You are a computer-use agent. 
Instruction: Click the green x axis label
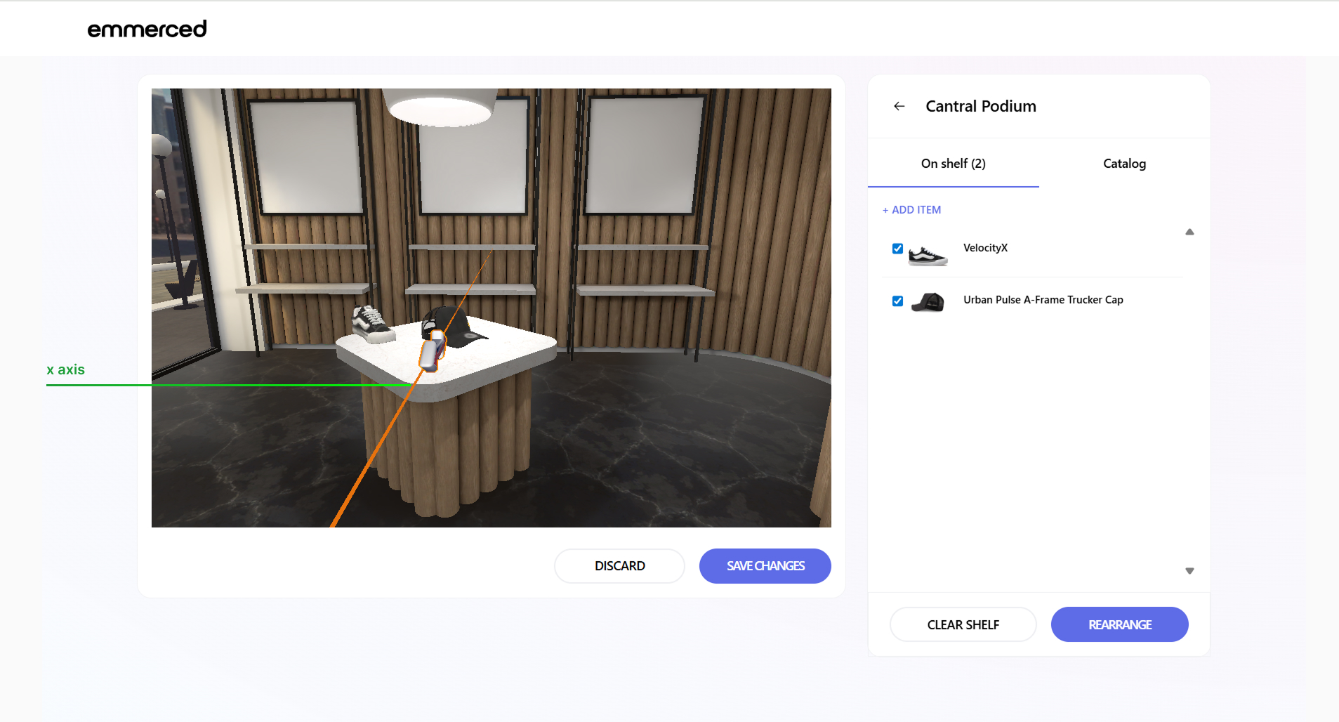click(65, 369)
